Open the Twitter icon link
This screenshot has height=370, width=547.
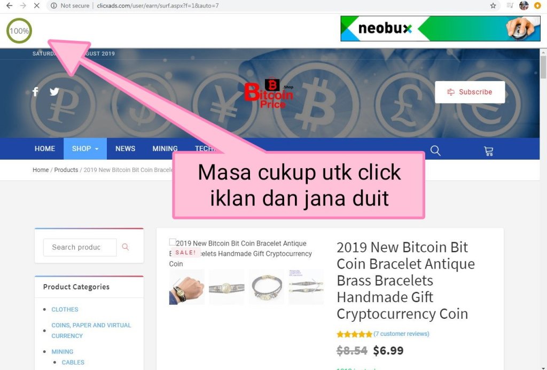point(54,92)
